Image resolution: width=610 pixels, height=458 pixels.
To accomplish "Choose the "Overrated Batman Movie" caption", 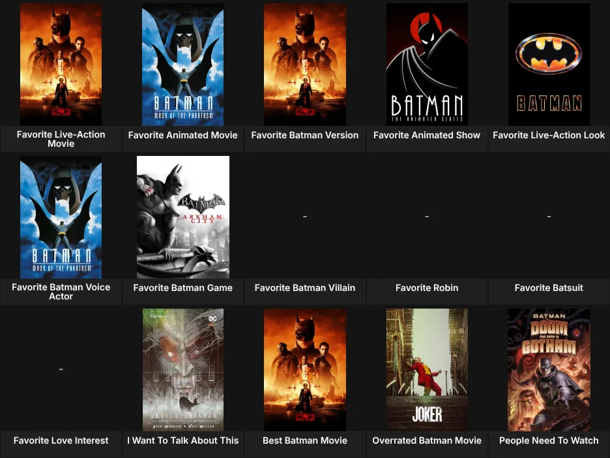I will tap(427, 440).
